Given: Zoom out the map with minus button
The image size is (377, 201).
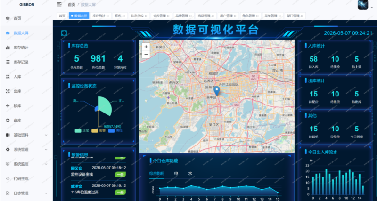Looking at the screenshot, I should pyautogui.click(x=146, y=55).
